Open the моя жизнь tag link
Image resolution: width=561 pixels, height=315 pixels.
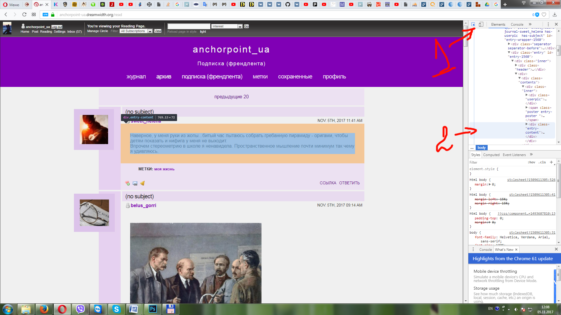pyautogui.click(x=164, y=169)
